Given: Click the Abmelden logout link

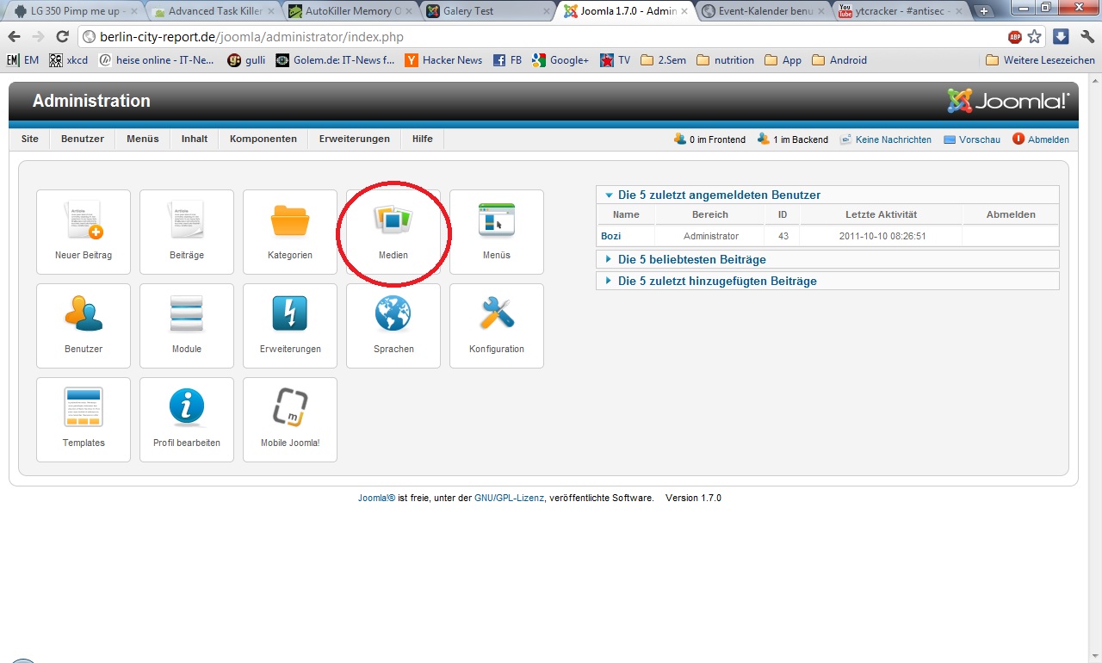Looking at the screenshot, I should coord(1048,139).
